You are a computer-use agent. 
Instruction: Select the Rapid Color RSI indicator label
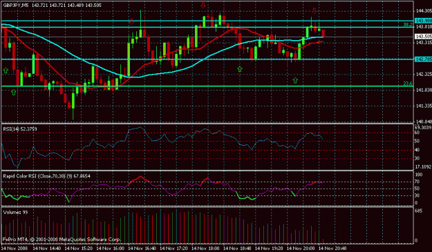pyautogui.click(x=46, y=176)
